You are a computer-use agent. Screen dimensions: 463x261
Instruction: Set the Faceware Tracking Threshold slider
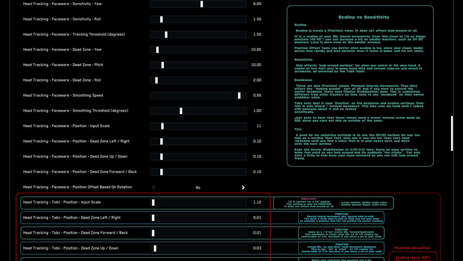[166, 34]
